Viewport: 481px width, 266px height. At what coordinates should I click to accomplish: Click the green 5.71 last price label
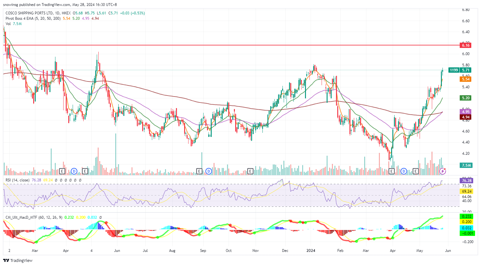click(x=466, y=70)
